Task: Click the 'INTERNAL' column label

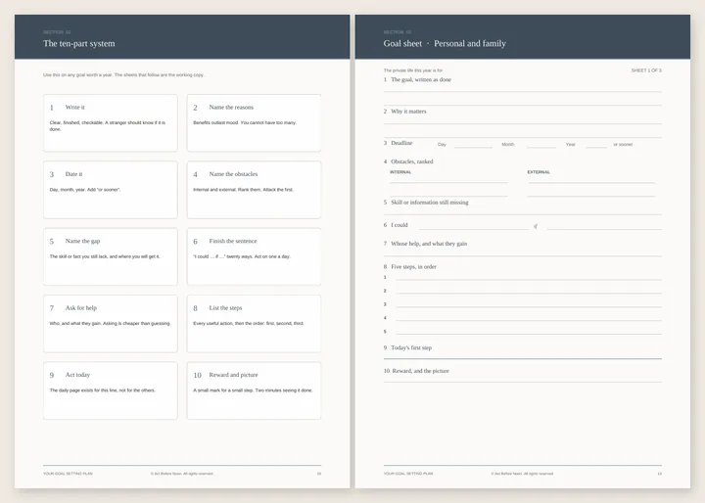Action: click(400, 172)
